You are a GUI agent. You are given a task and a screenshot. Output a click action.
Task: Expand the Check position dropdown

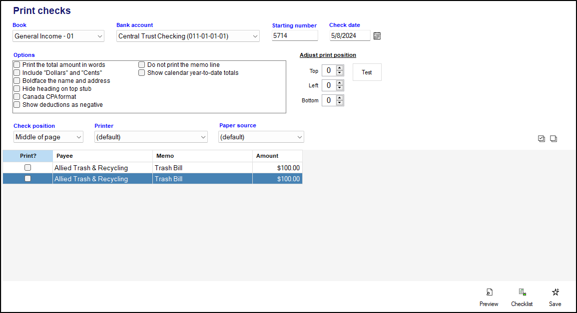(x=48, y=137)
